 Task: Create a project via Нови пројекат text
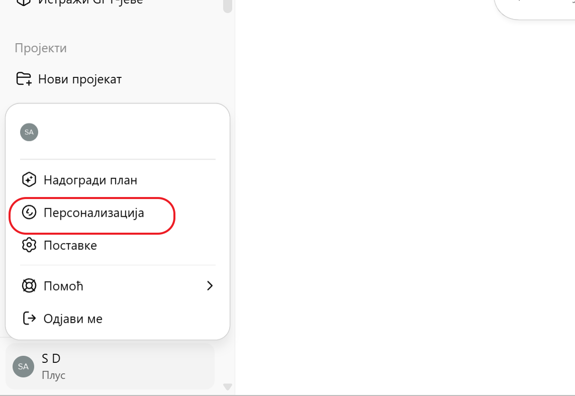tap(80, 79)
